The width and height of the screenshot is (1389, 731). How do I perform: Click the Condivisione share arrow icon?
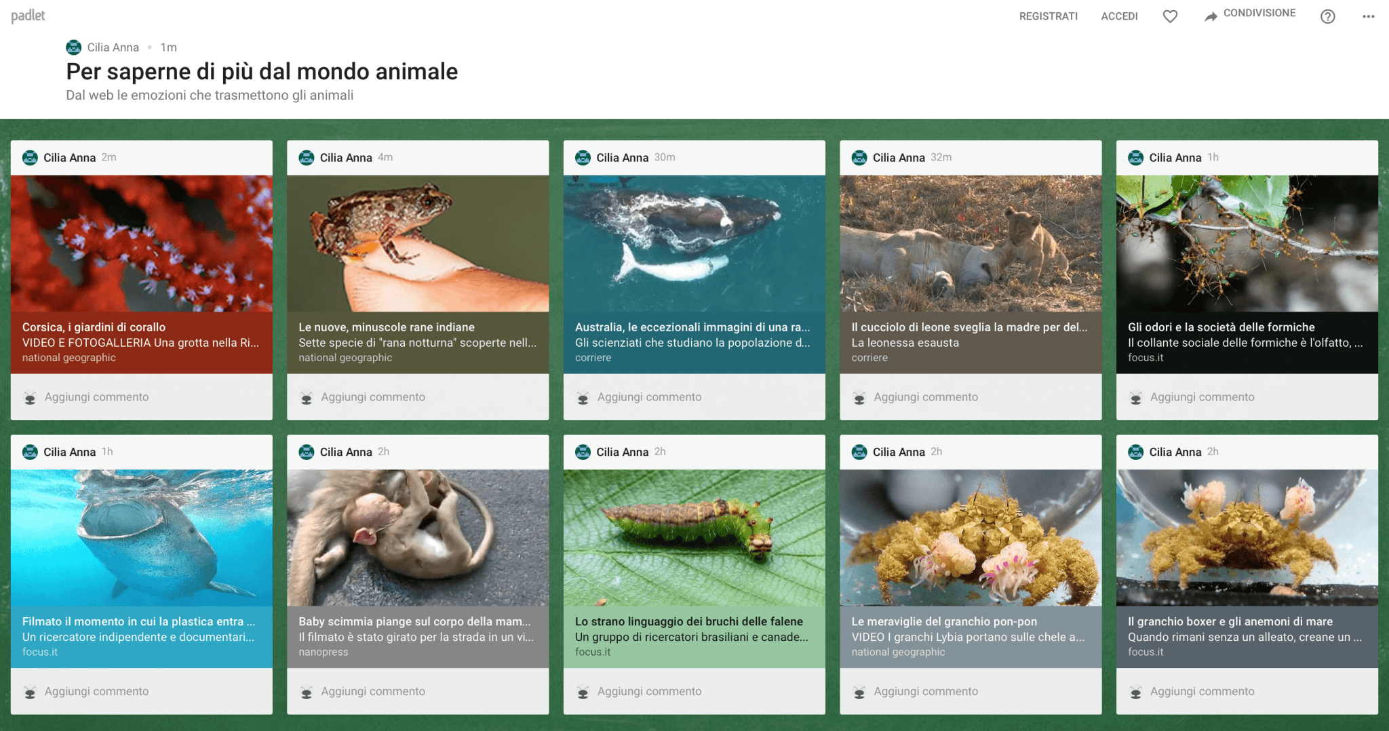coord(1211,16)
